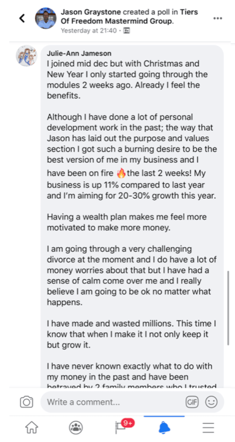The height and width of the screenshot is (442, 235).
Task: Click the group privacy icon beside the timestamp
Action: 127,31
